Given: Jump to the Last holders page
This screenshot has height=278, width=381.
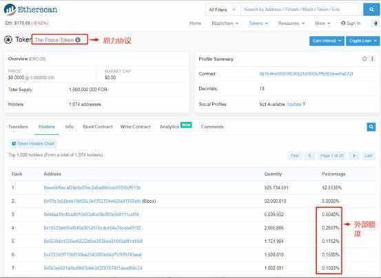Looking at the screenshot, I should [369, 156].
